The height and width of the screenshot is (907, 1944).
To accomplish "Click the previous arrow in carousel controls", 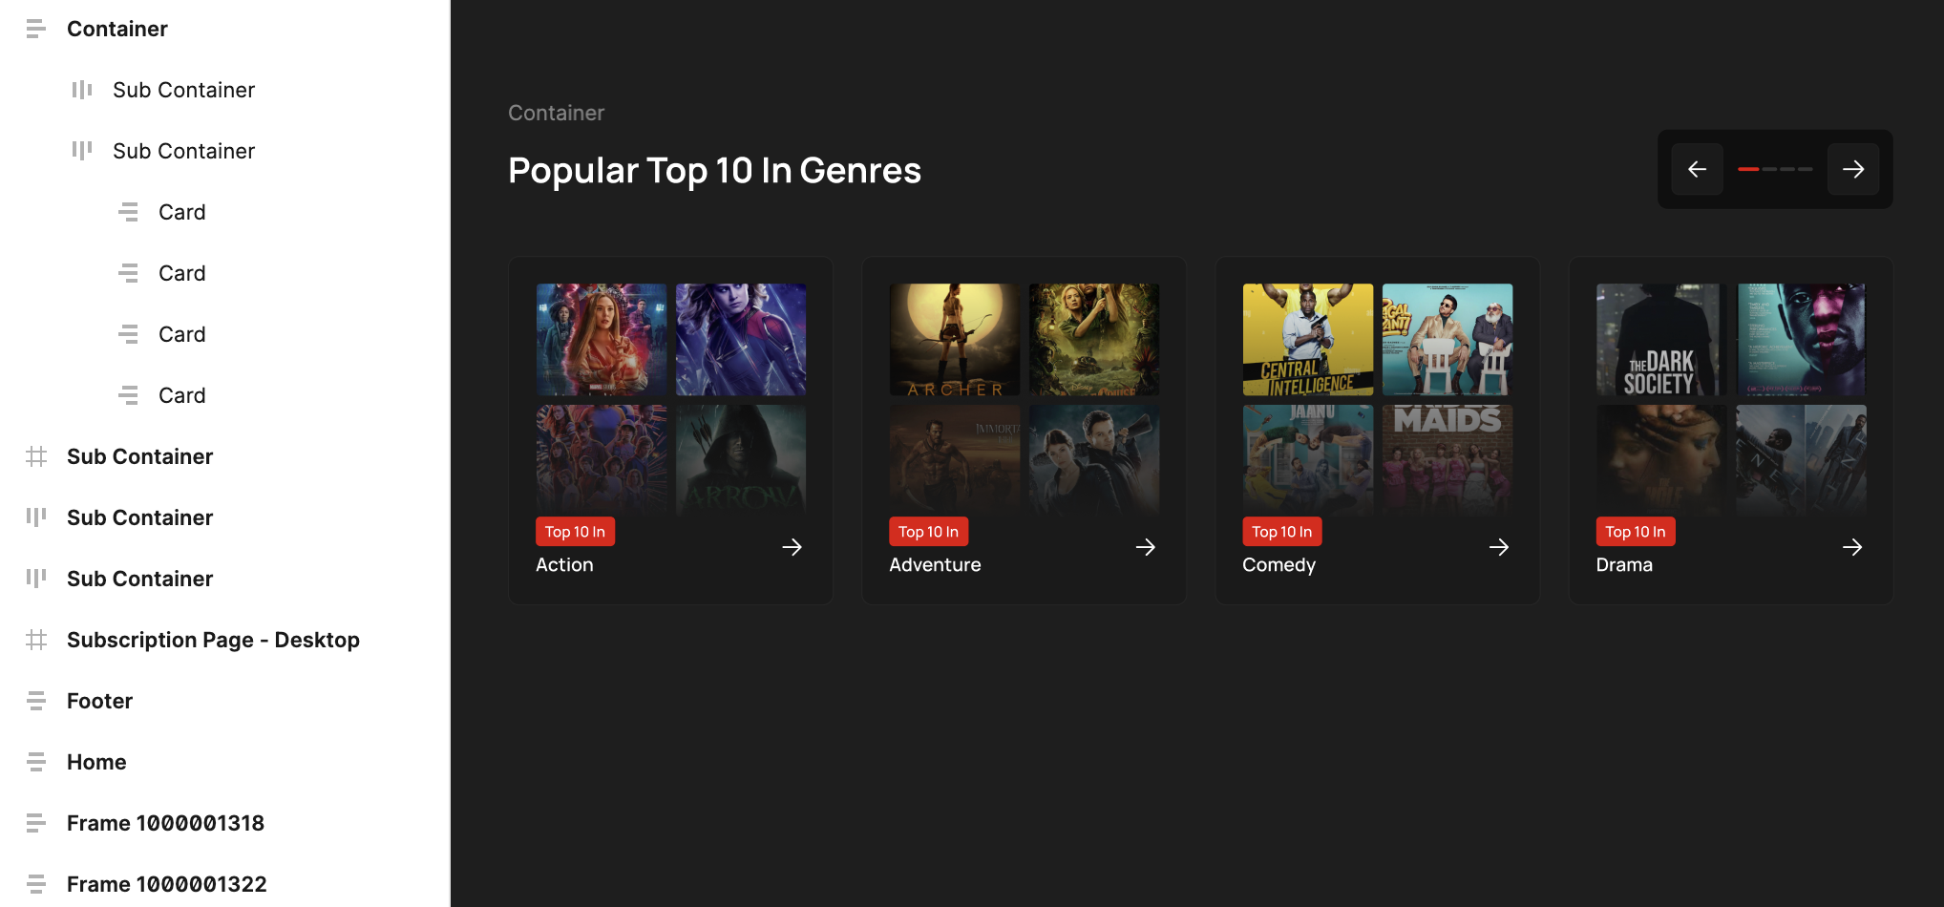I will [x=1697, y=169].
